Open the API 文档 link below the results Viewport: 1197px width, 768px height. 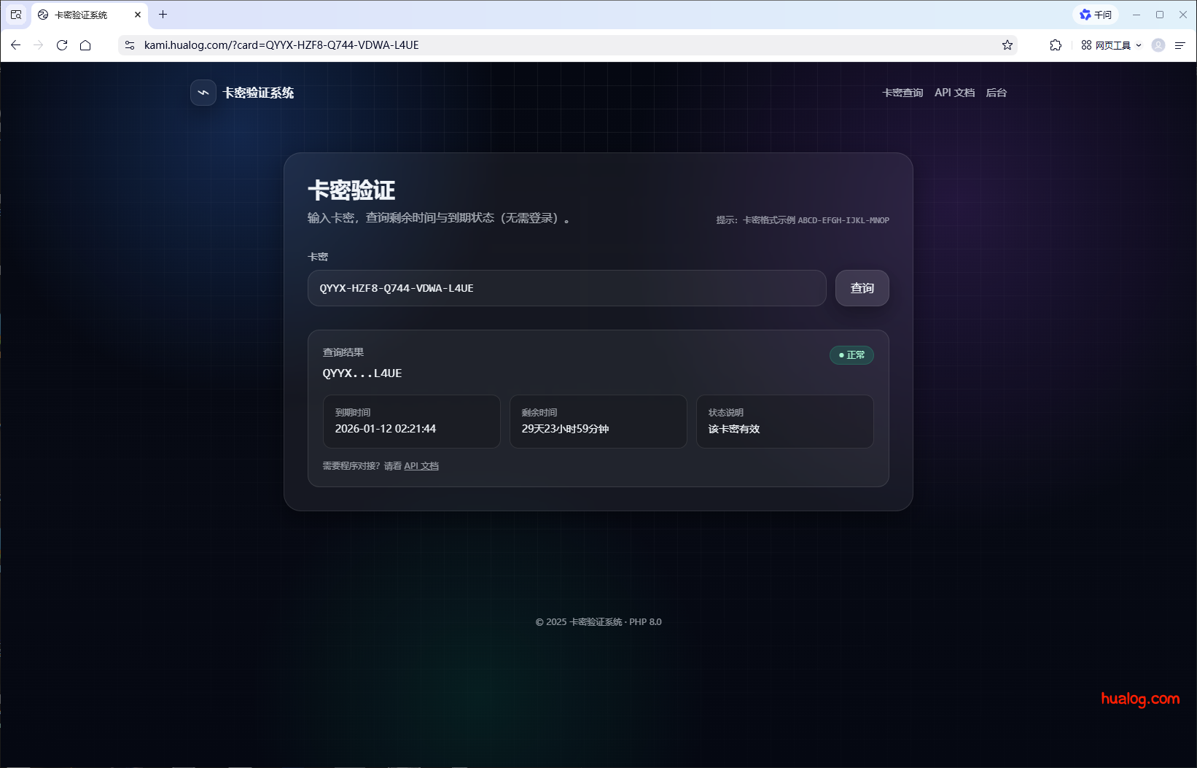421,465
